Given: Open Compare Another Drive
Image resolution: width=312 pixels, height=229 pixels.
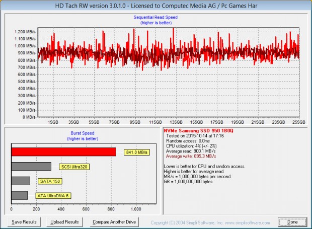Looking at the screenshot, I should [x=114, y=222].
